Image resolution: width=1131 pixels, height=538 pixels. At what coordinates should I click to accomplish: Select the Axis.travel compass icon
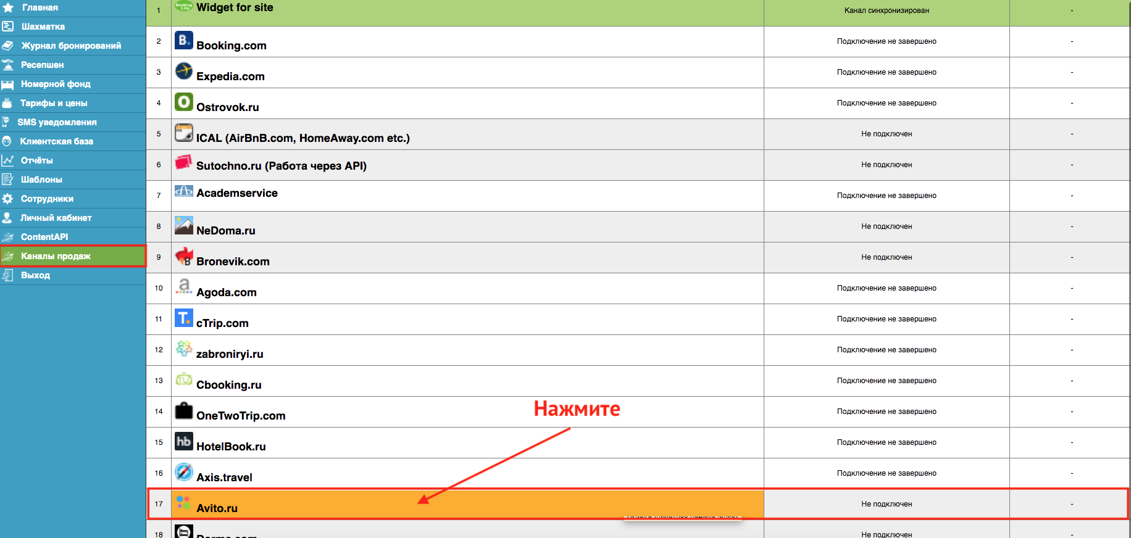coord(184,472)
